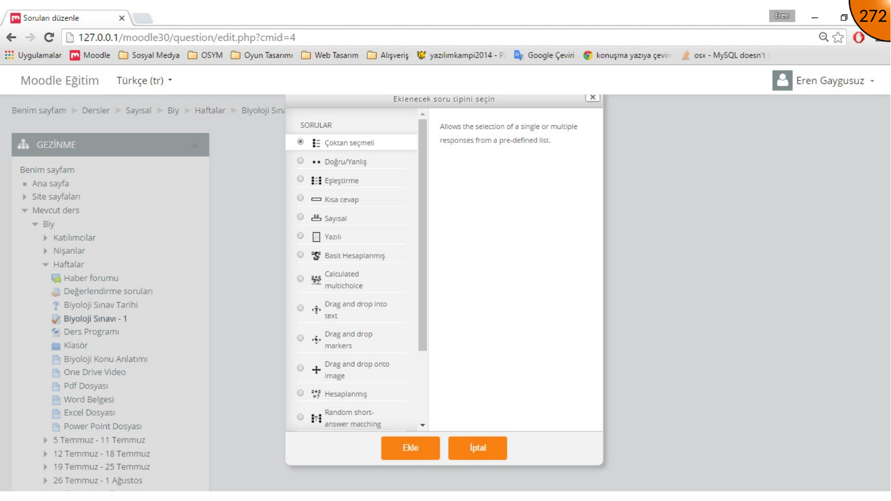Click the Doğru/Yanlış question type icon
The image size is (891, 501).
click(x=316, y=162)
